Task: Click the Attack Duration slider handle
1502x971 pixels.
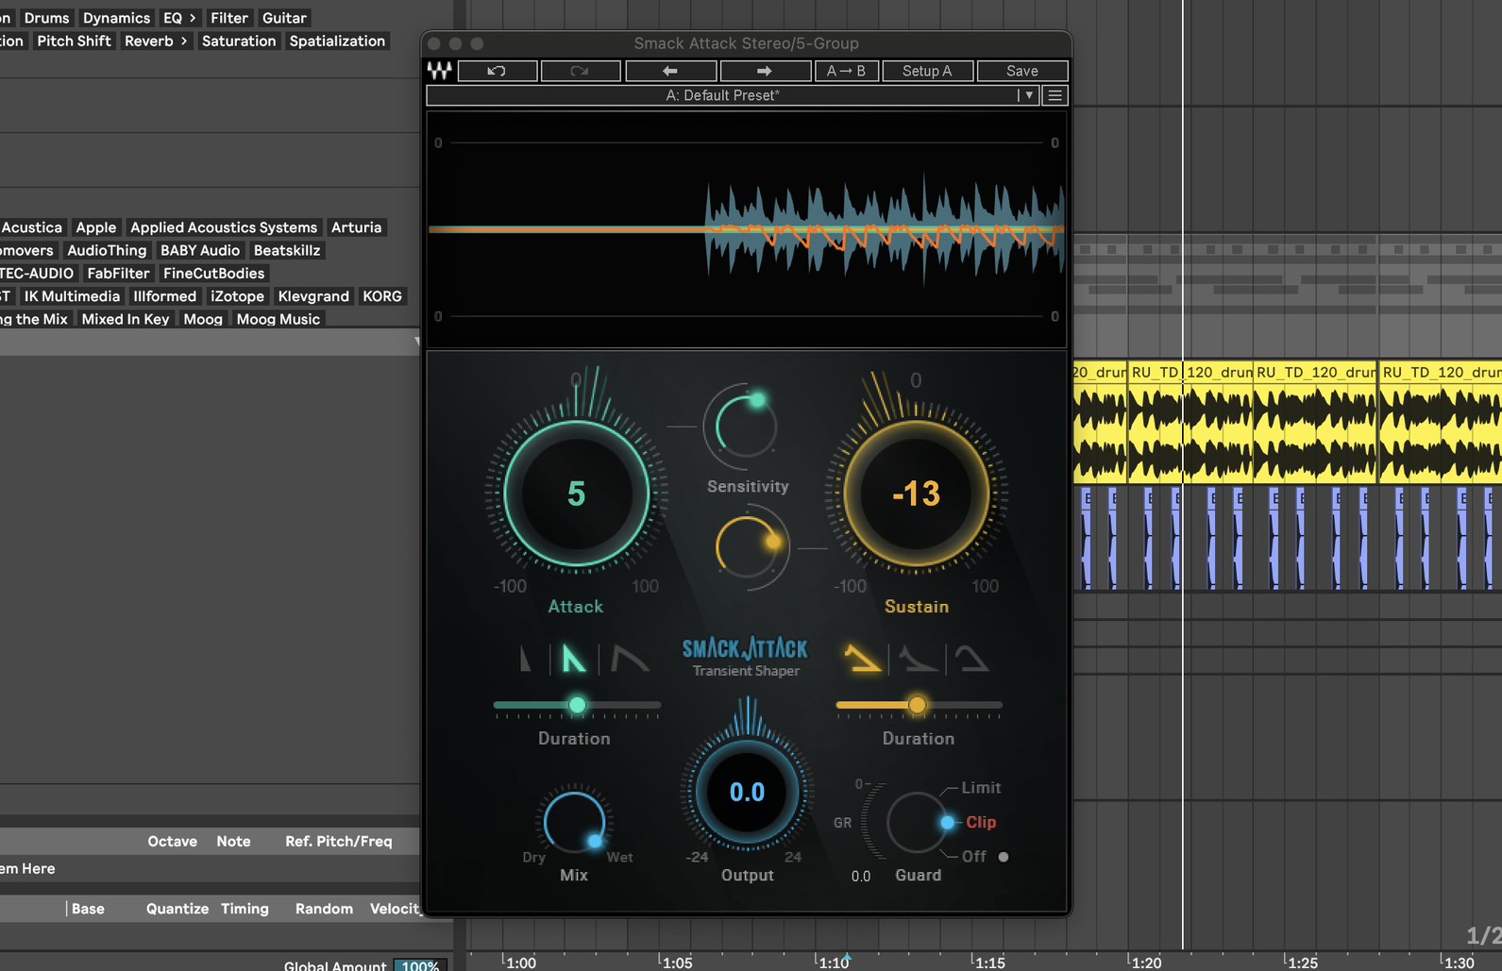Action: pyautogui.click(x=577, y=705)
